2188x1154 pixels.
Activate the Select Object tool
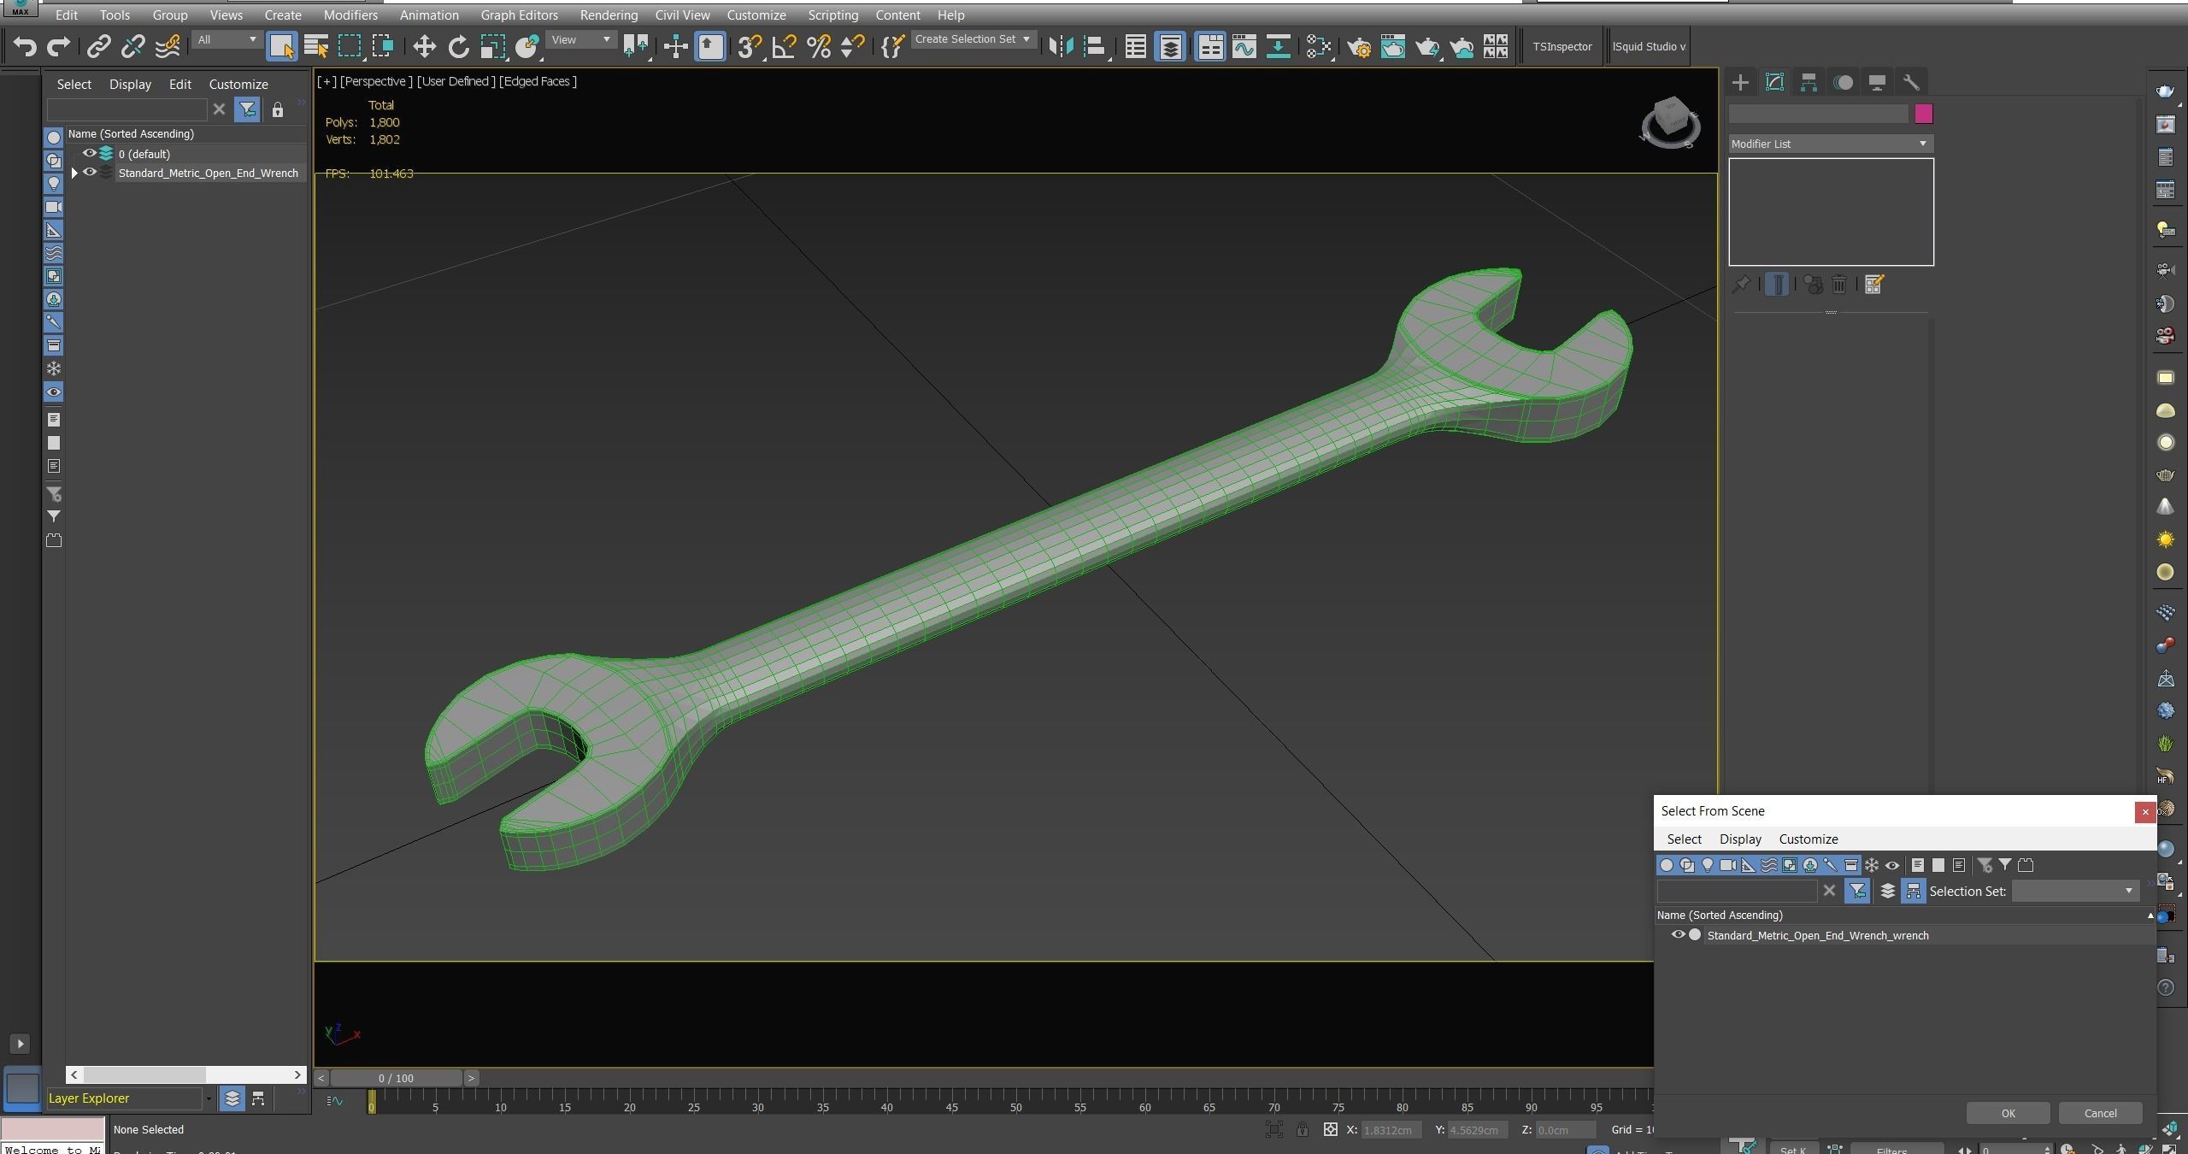(x=281, y=46)
